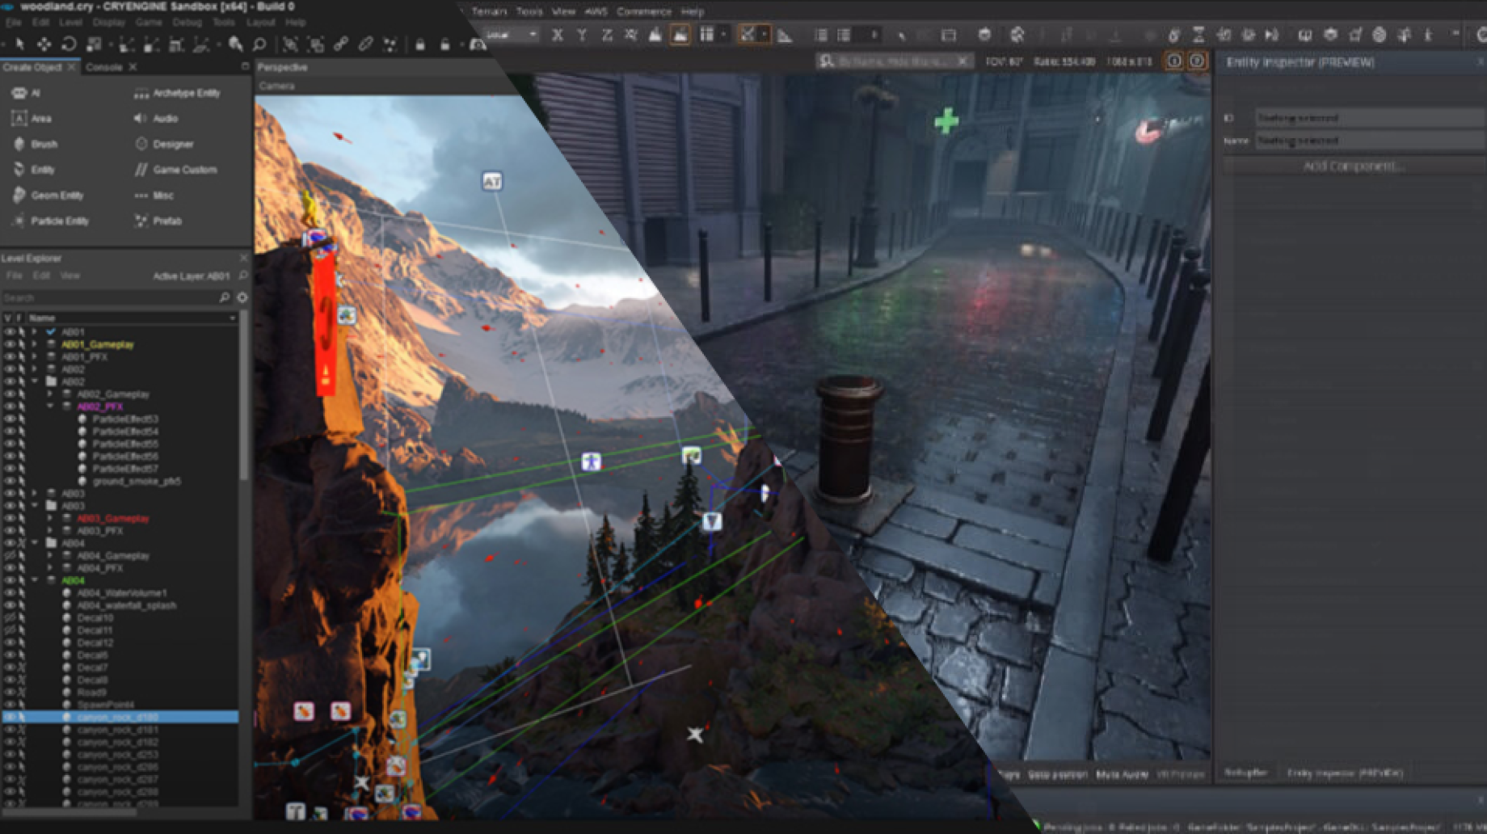This screenshot has height=834, width=1487.
Task: Click Goto position button
Action: coord(1057,774)
